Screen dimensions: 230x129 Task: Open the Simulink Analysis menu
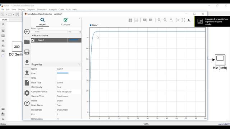coord(53,9)
